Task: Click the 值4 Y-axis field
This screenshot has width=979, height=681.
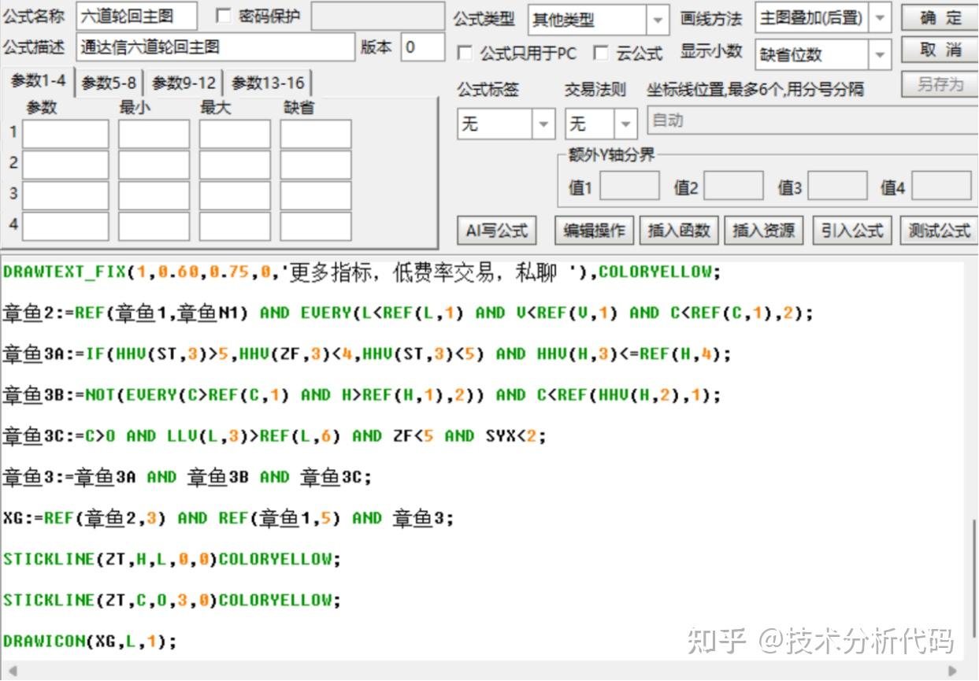Action: pos(941,187)
